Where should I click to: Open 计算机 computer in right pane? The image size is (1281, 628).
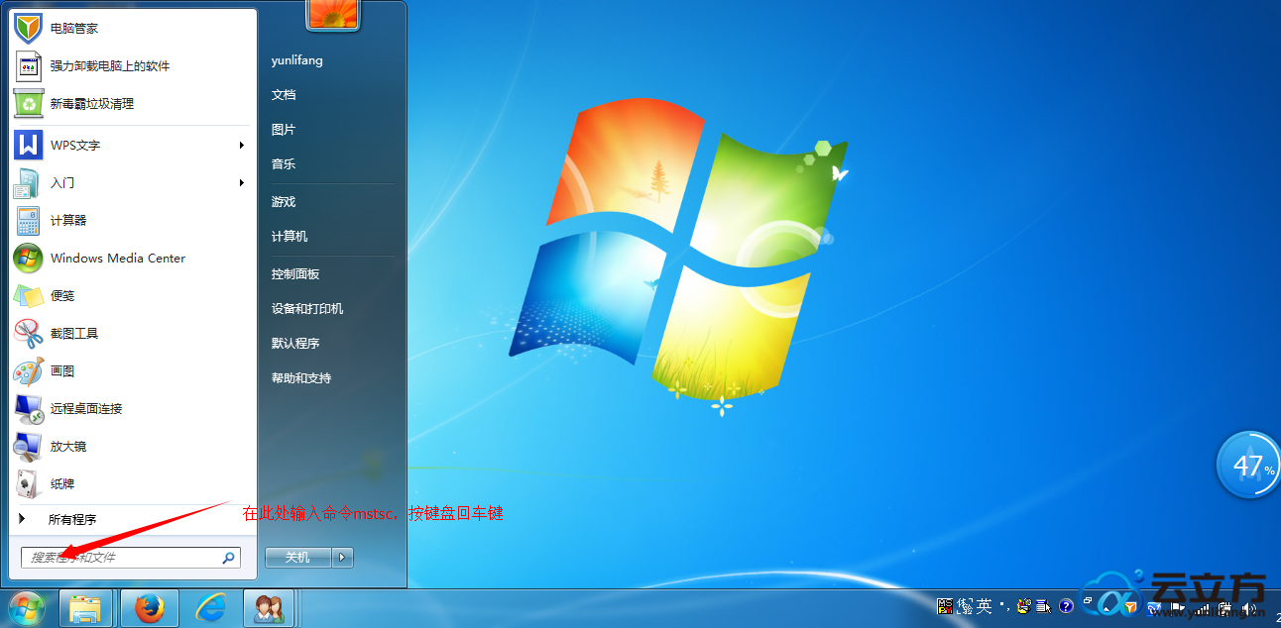pos(290,236)
